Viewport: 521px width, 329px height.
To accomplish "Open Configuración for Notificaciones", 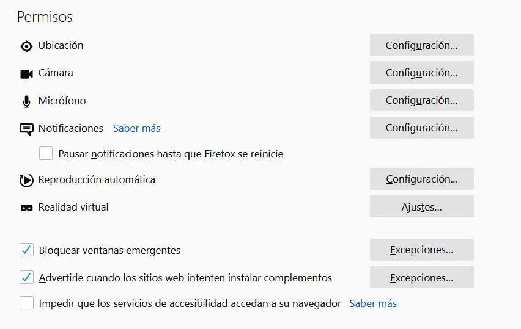I will coord(421,128).
